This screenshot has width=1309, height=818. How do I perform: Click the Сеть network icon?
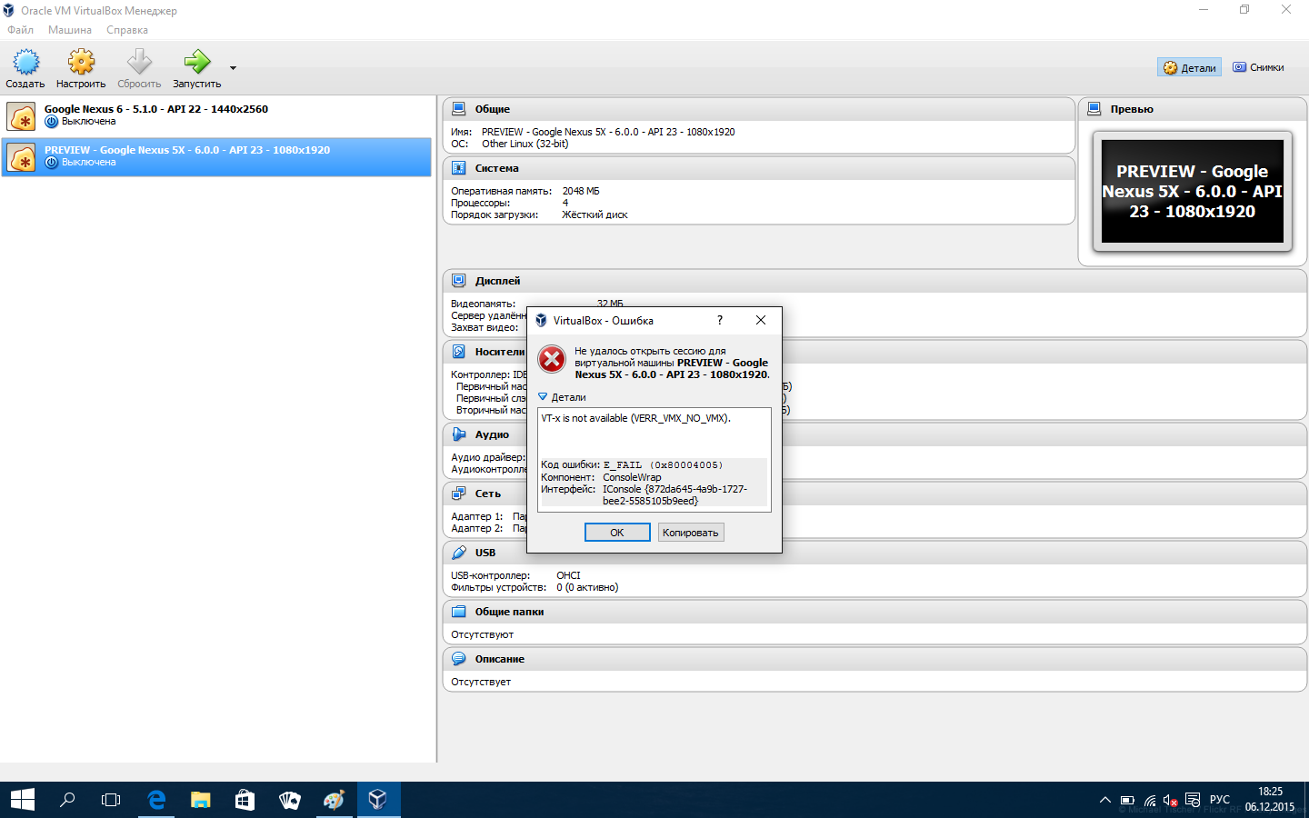tap(459, 494)
